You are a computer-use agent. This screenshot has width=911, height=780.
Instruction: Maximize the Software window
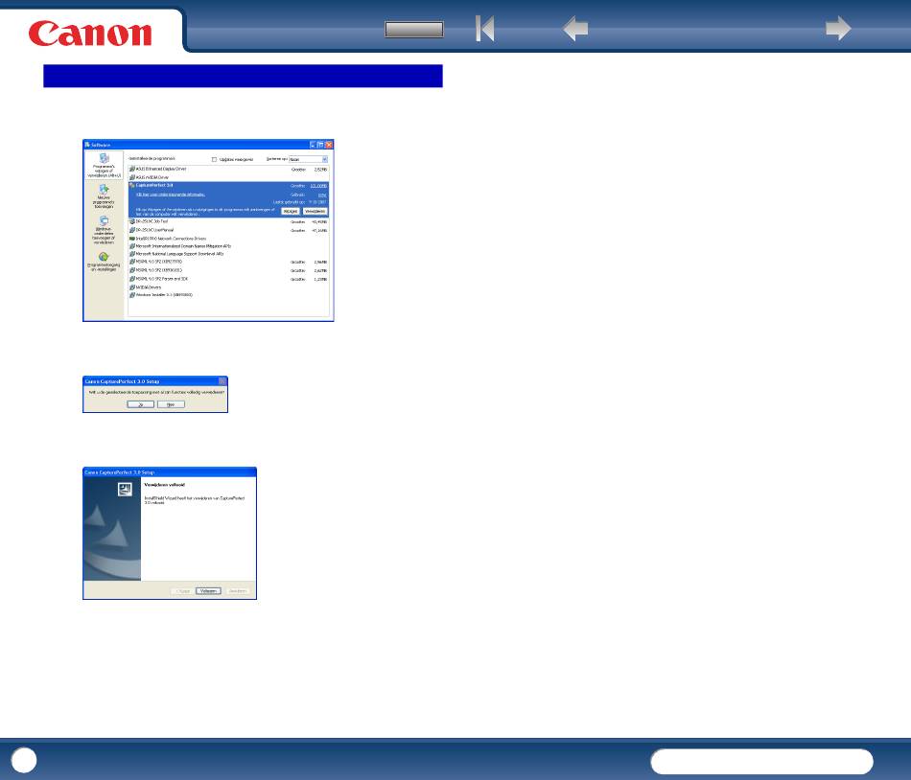320,145
